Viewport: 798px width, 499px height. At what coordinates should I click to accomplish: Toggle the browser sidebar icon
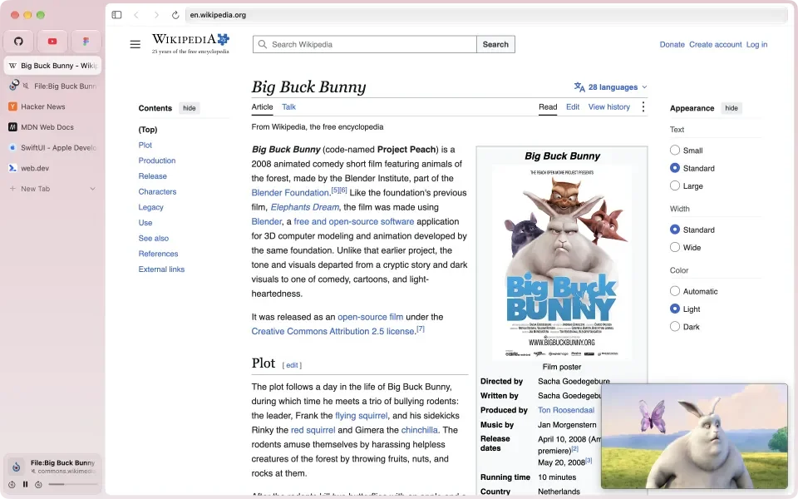point(116,15)
